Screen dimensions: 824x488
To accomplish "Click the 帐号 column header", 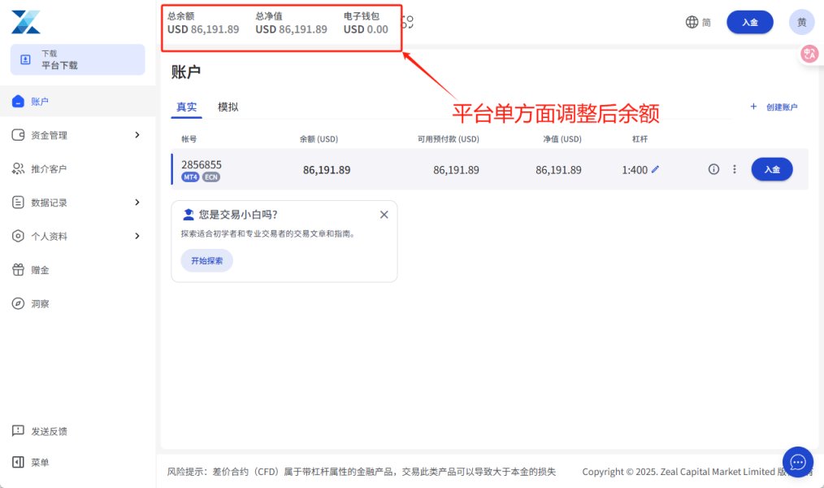I will point(189,139).
